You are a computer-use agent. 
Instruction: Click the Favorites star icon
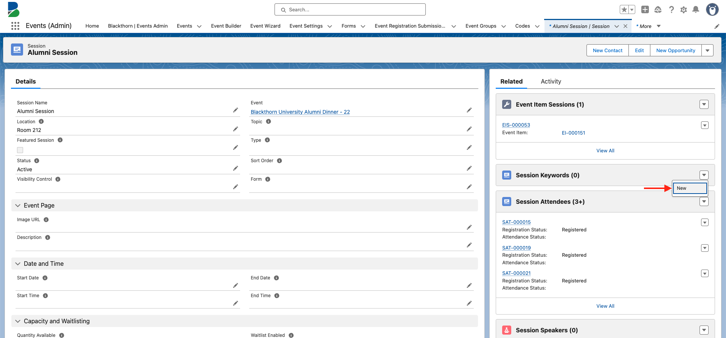click(x=624, y=9)
